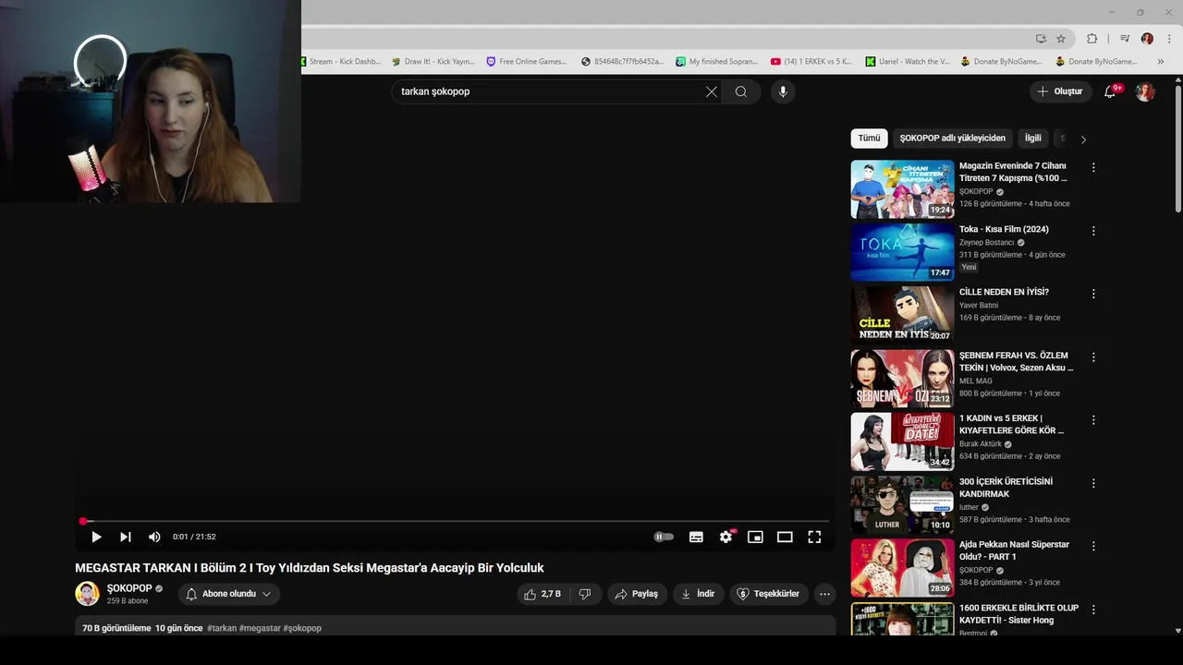Image resolution: width=1183 pixels, height=665 pixels.
Task: Like the video
Action: click(543, 594)
